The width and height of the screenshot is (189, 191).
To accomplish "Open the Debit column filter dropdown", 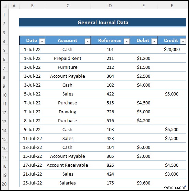I will click(154, 41).
